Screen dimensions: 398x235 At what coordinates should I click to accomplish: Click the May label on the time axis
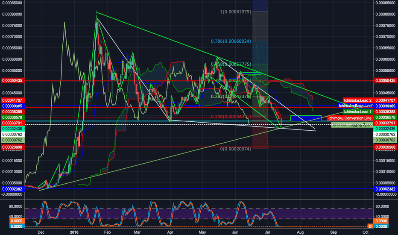pyautogui.click(x=202, y=232)
